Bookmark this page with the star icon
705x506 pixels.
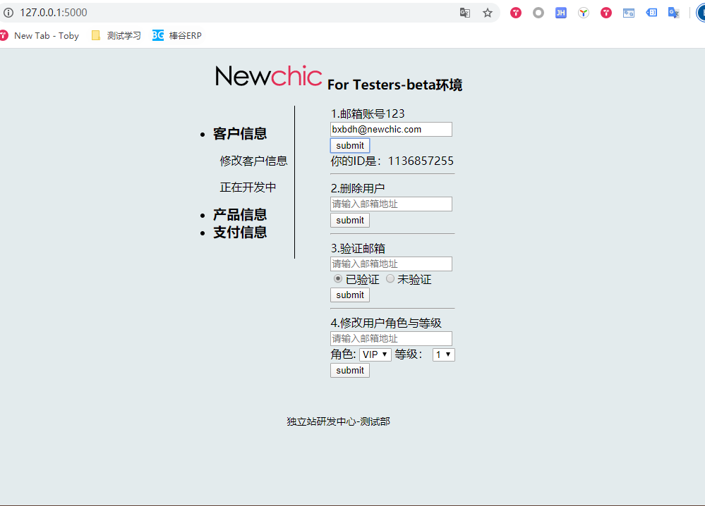[x=488, y=13]
